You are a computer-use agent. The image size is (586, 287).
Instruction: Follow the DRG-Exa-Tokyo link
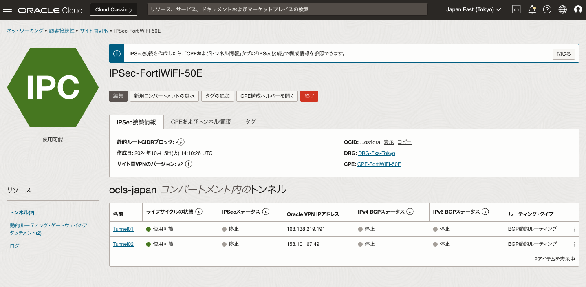376,153
